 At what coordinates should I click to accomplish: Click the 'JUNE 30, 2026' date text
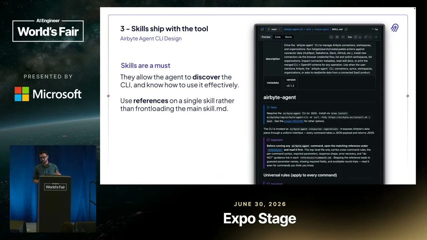(x=260, y=204)
